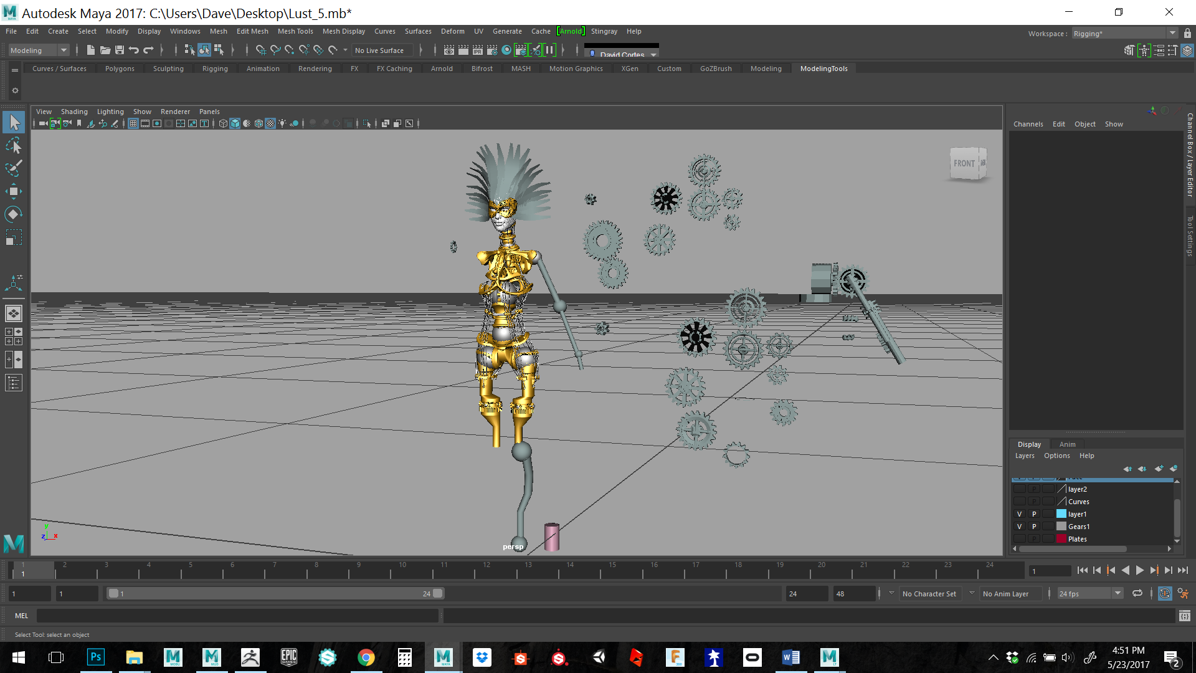Screen dimensions: 1196x673
Task: Open the 24 fps frame rate dropdown
Action: 1090,594
